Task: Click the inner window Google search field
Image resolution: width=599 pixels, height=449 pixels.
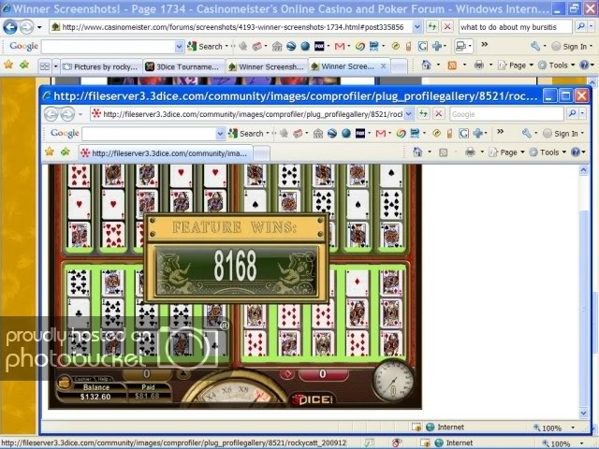Action: [506, 114]
